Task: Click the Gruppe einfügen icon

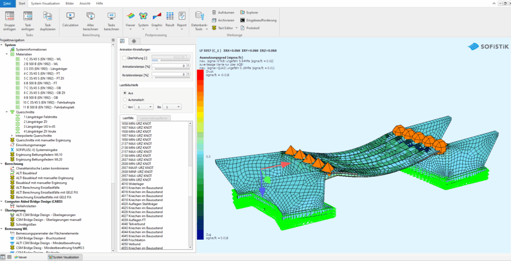Action: click(10, 16)
